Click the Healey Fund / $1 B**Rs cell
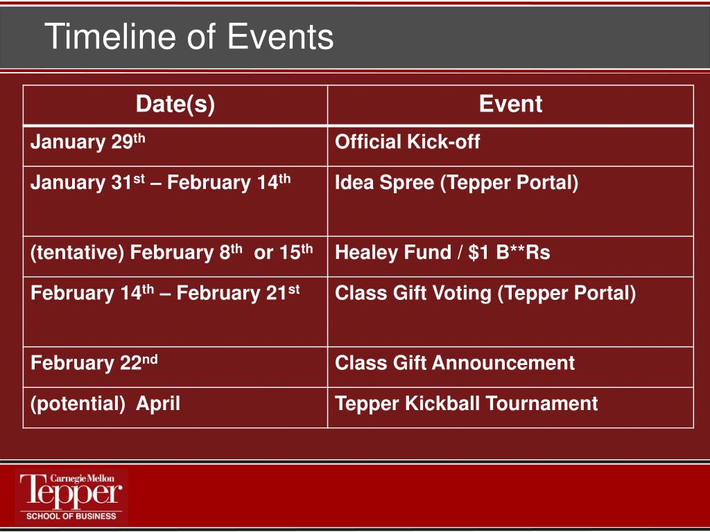This screenshot has width=710, height=532. [x=510, y=256]
